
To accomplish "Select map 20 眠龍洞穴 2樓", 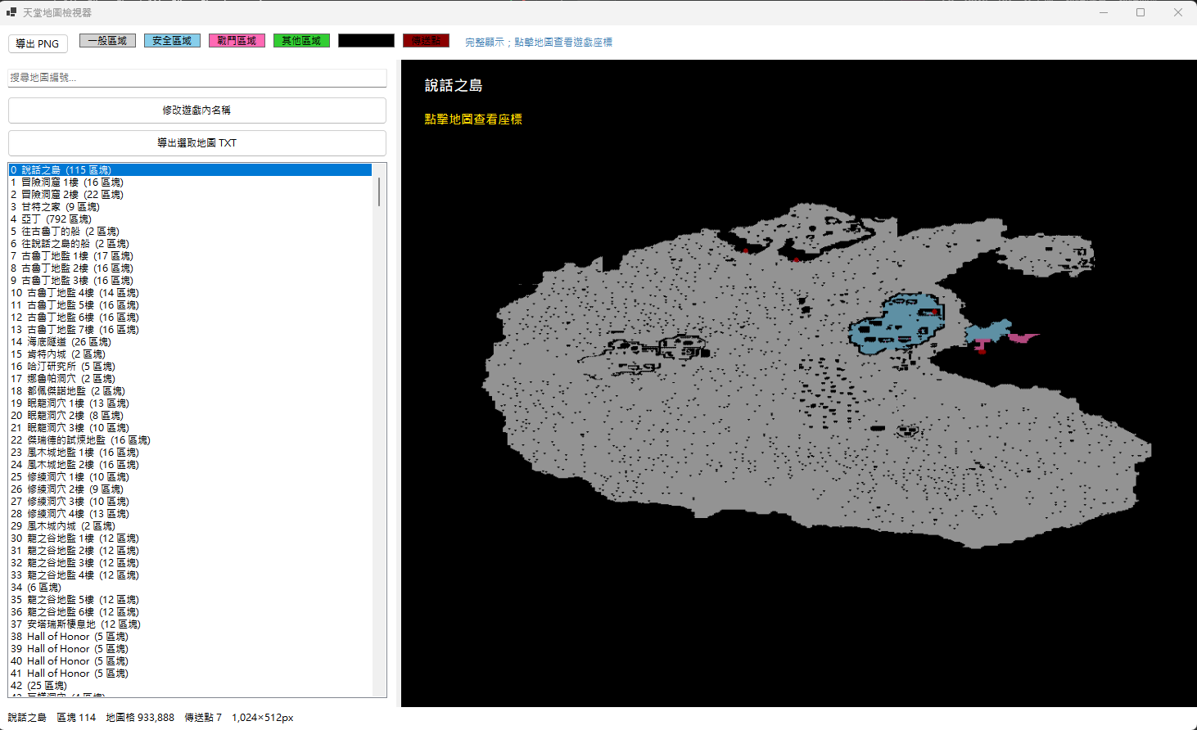I will [190, 415].
